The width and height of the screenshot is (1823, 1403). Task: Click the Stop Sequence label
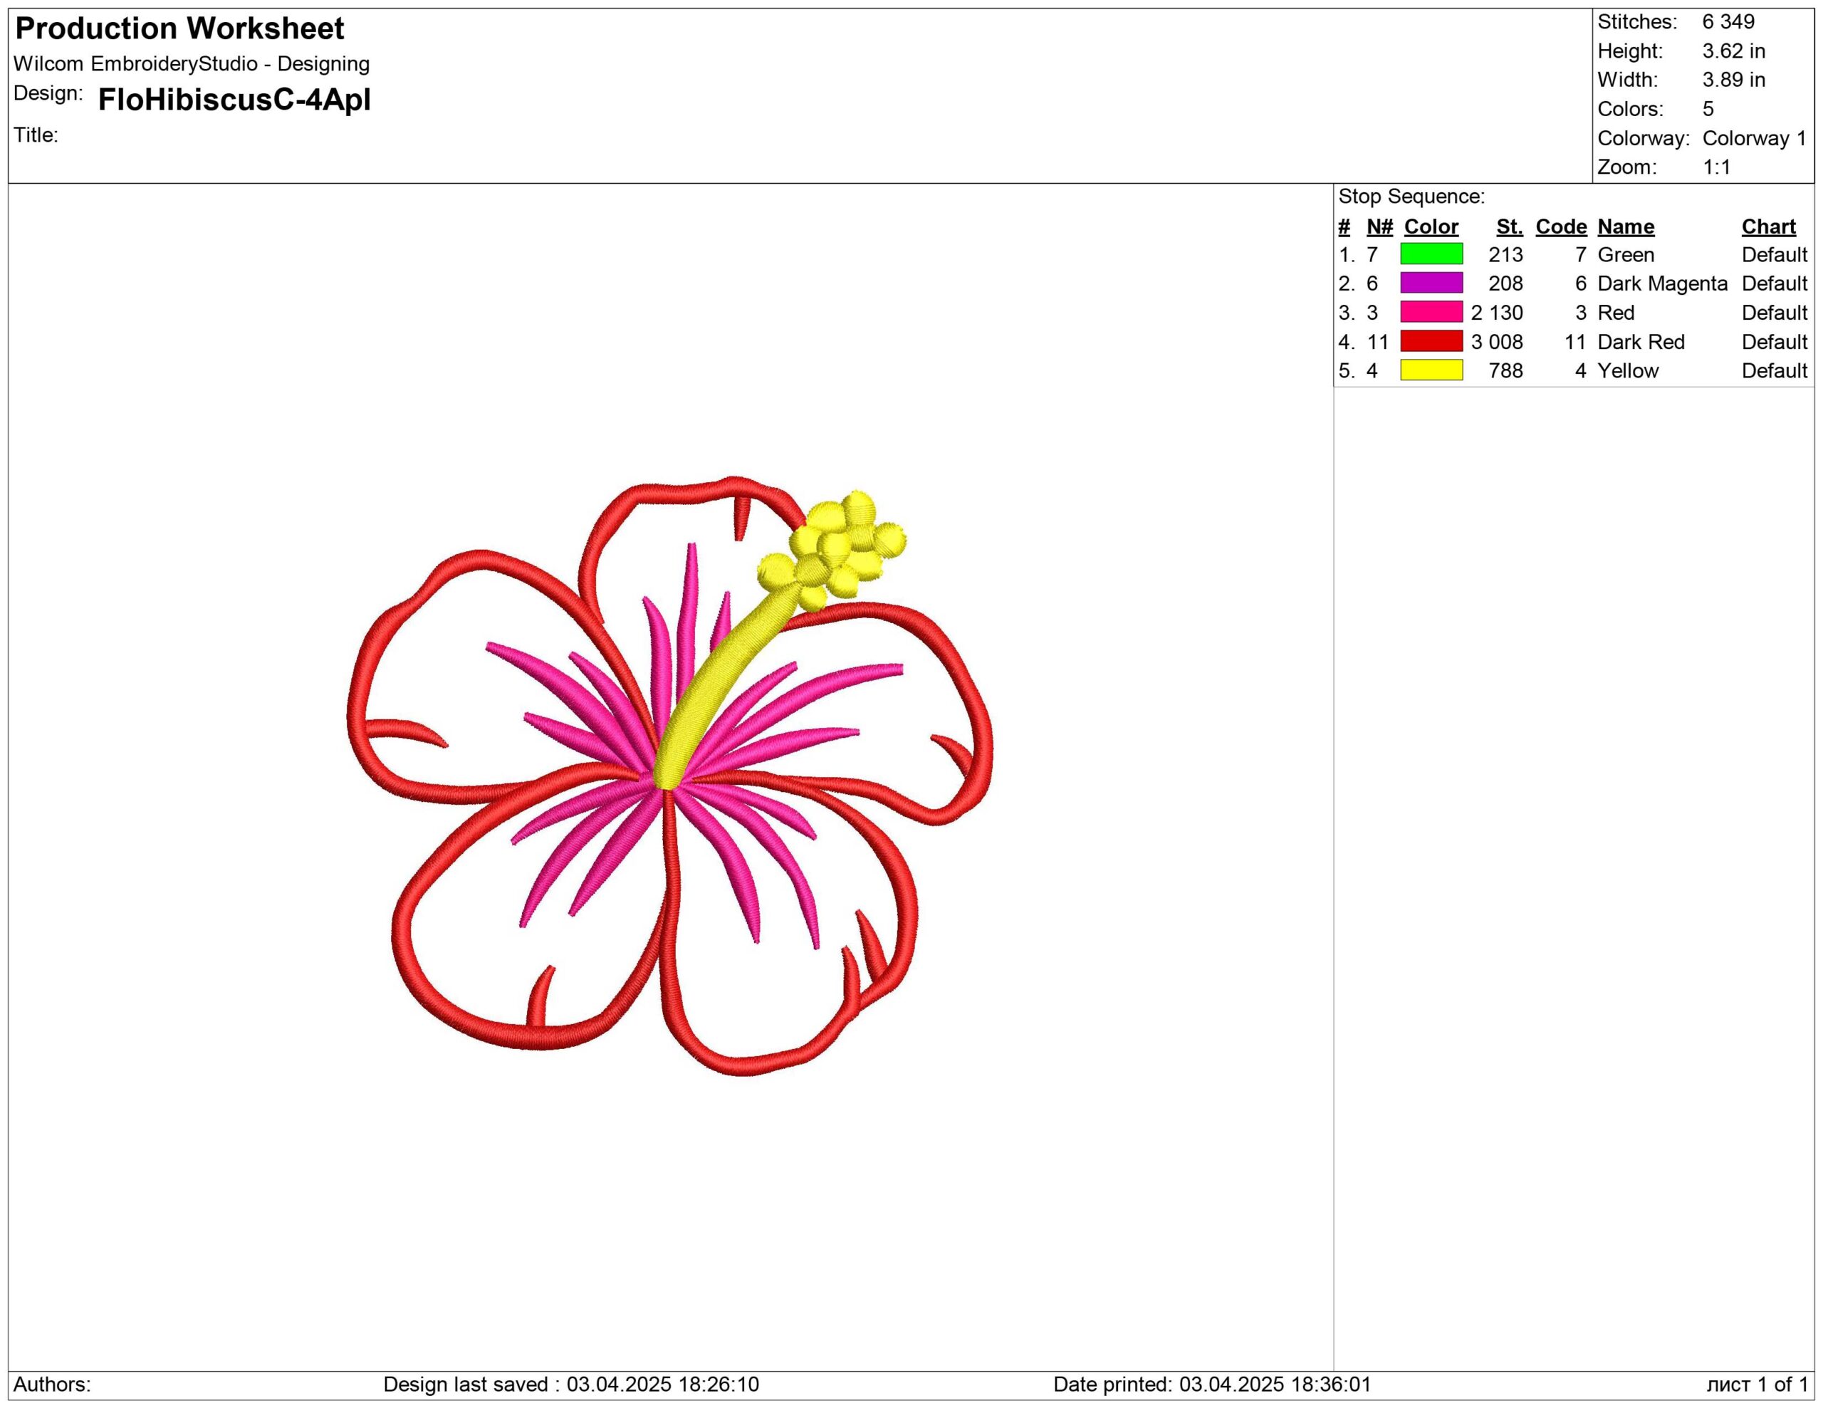(1411, 196)
